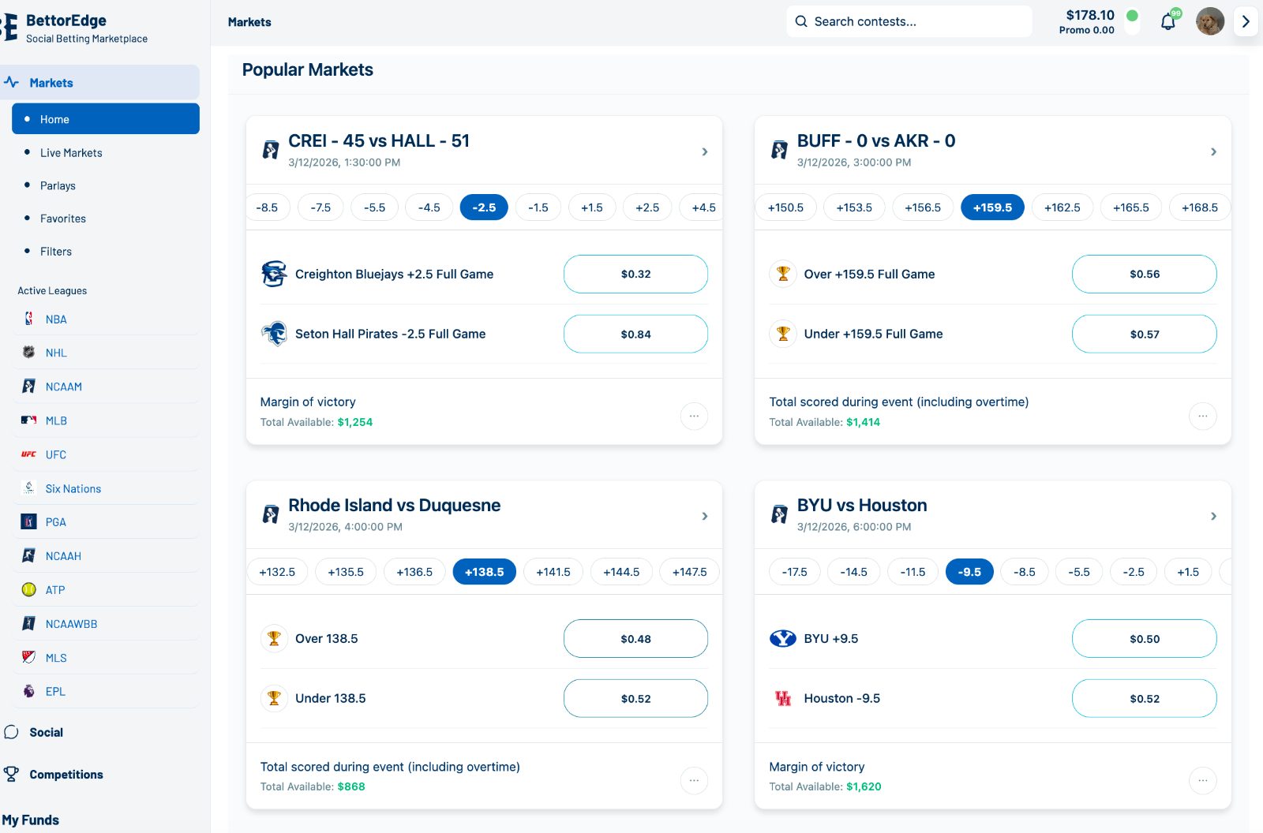Click the UFC logo in Active Leagues

coord(29,454)
